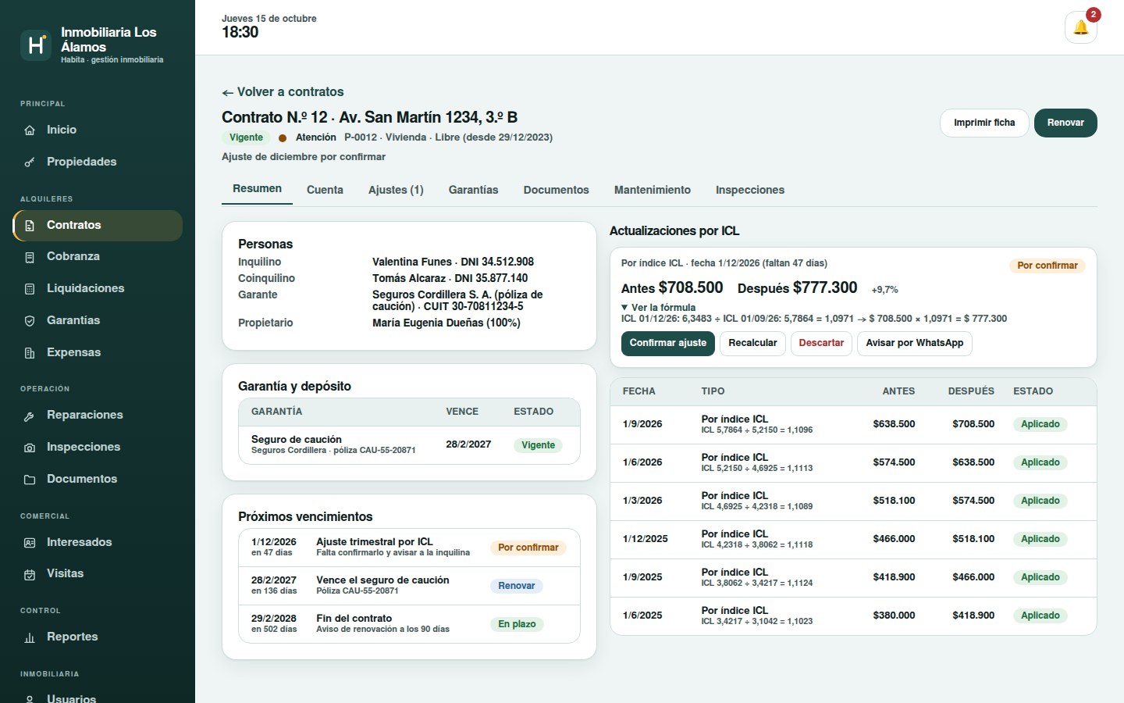The image size is (1124, 703).
Task: Send notice via Avisar por WhatsApp
Action: click(915, 344)
